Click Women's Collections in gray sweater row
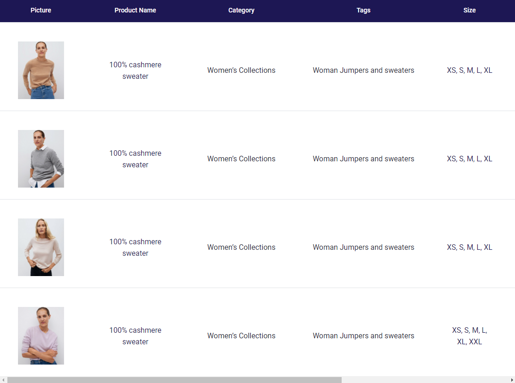Screen dimensions: 515x383 click(x=241, y=159)
